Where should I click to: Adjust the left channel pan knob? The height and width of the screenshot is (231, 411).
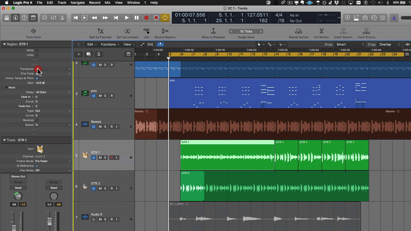[x=18, y=196]
